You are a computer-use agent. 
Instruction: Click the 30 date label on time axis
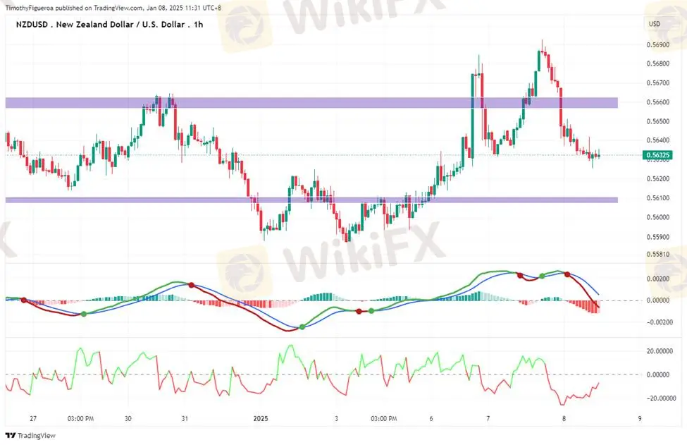[128, 419]
